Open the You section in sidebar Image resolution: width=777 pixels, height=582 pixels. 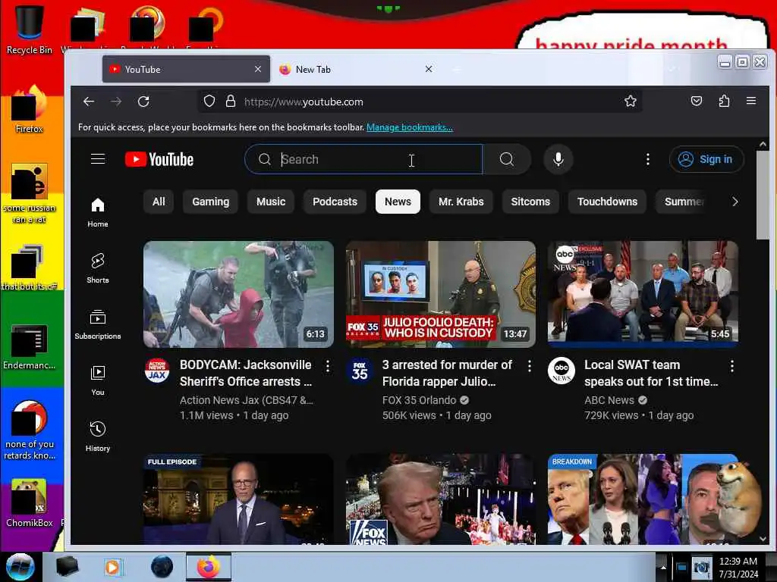point(98,380)
